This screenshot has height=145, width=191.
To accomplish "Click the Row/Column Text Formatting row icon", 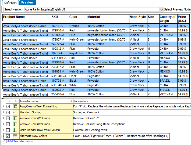I will (15, 107).
